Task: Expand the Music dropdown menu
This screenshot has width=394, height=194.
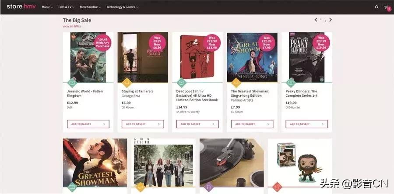Action: [x=47, y=7]
